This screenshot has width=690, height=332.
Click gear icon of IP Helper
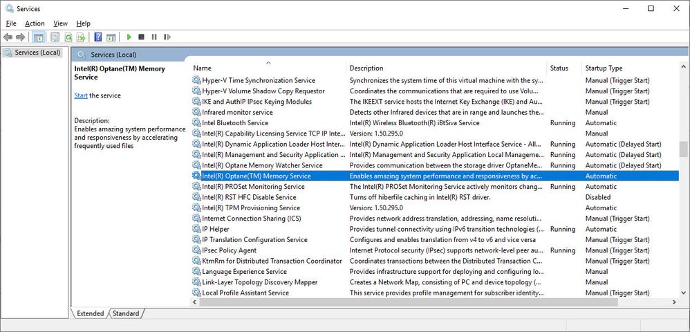pos(196,229)
